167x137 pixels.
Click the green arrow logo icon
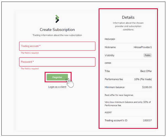57,19
